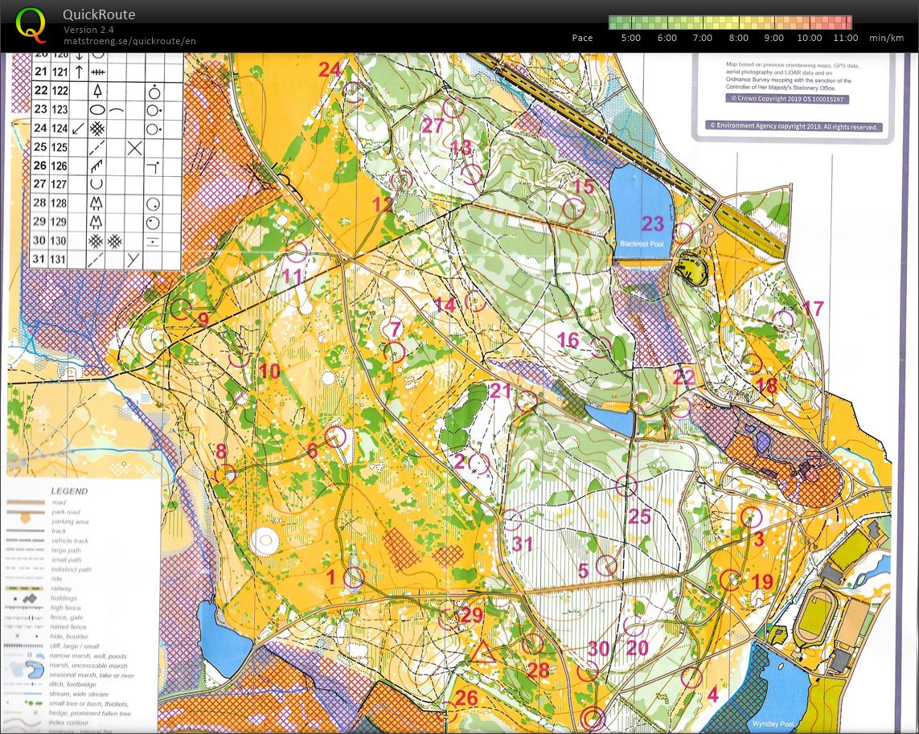The width and height of the screenshot is (919, 734).
Task: Click control description row 27 127
Action: point(105,183)
